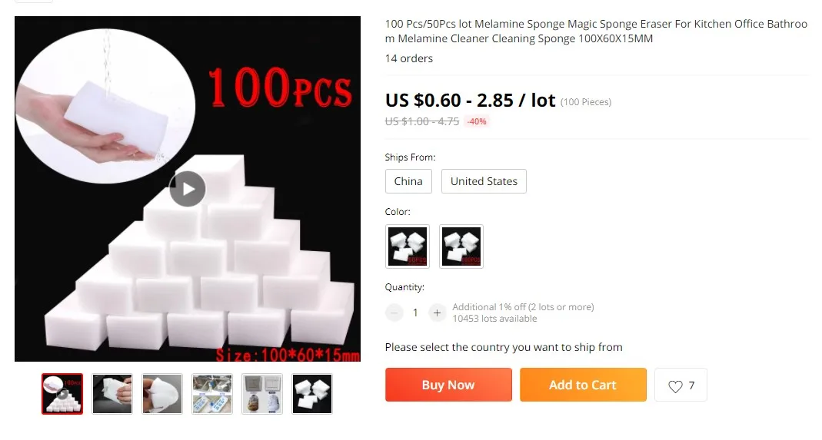Click the main product image
Viewport: 822px width, 440px height.
click(187, 189)
